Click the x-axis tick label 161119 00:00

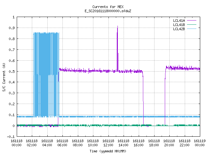(200, 143)
